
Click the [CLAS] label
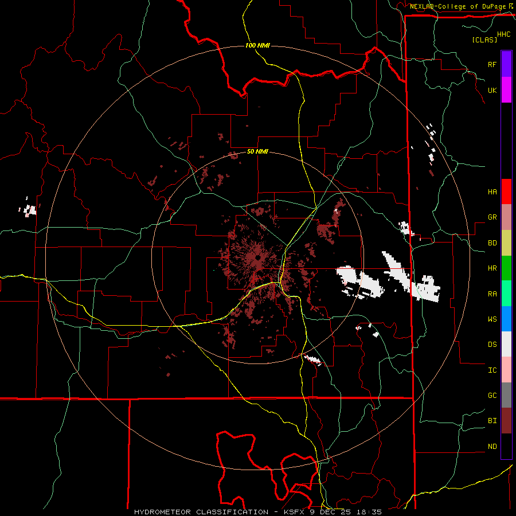pos(484,40)
